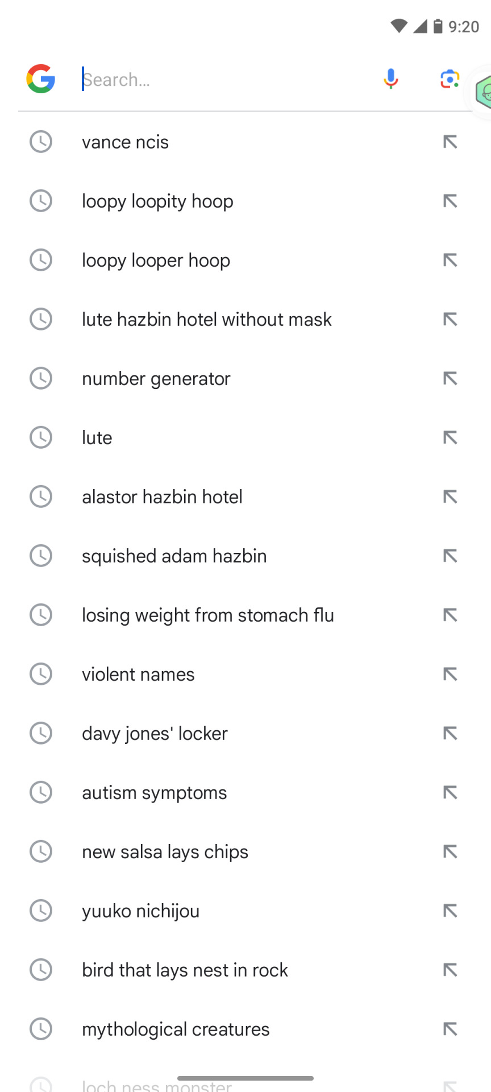Tap the clock icon beside 'lute'
The image size is (491, 1092).
(41, 437)
